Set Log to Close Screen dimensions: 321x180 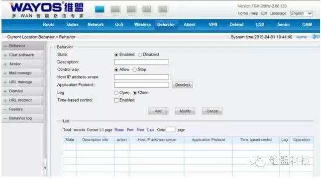pos(135,93)
